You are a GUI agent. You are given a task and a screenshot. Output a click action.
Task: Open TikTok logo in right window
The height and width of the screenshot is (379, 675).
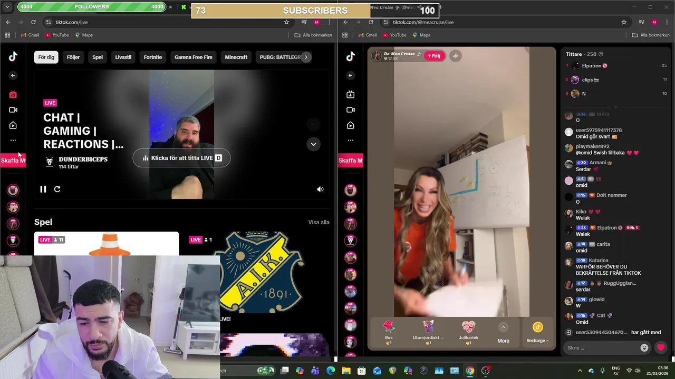click(x=351, y=57)
